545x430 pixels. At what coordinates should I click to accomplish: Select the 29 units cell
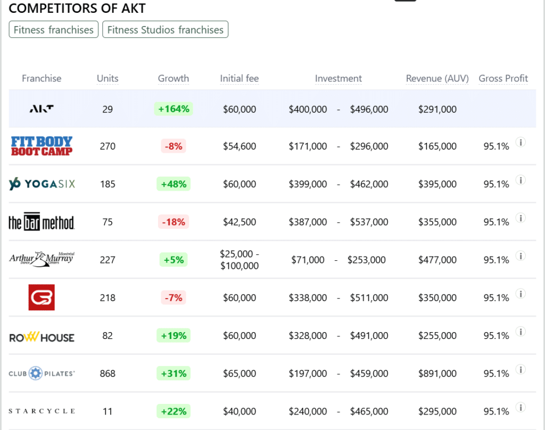pyautogui.click(x=108, y=109)
